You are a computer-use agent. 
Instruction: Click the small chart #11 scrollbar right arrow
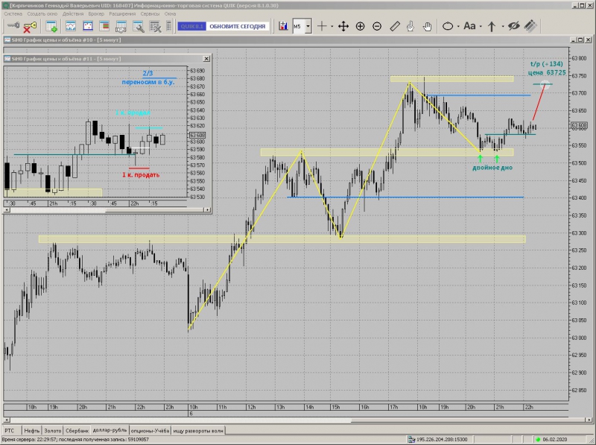[207, 209]
